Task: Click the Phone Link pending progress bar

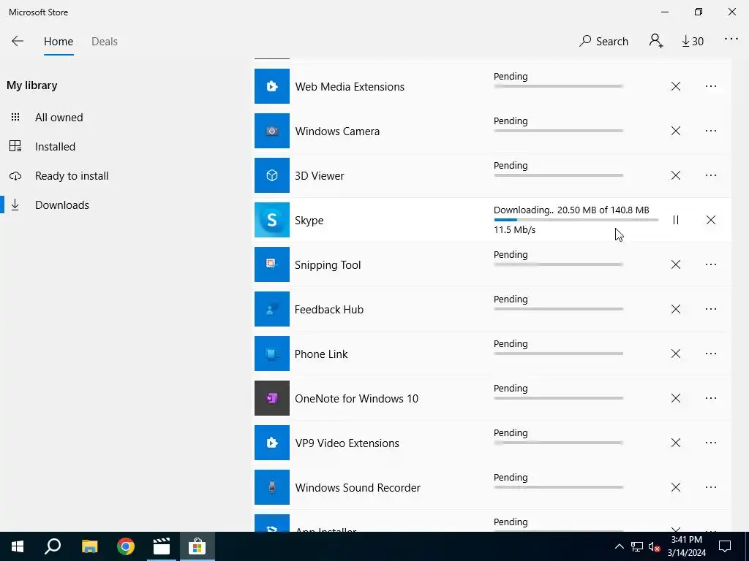Action: tap(558, 354)
